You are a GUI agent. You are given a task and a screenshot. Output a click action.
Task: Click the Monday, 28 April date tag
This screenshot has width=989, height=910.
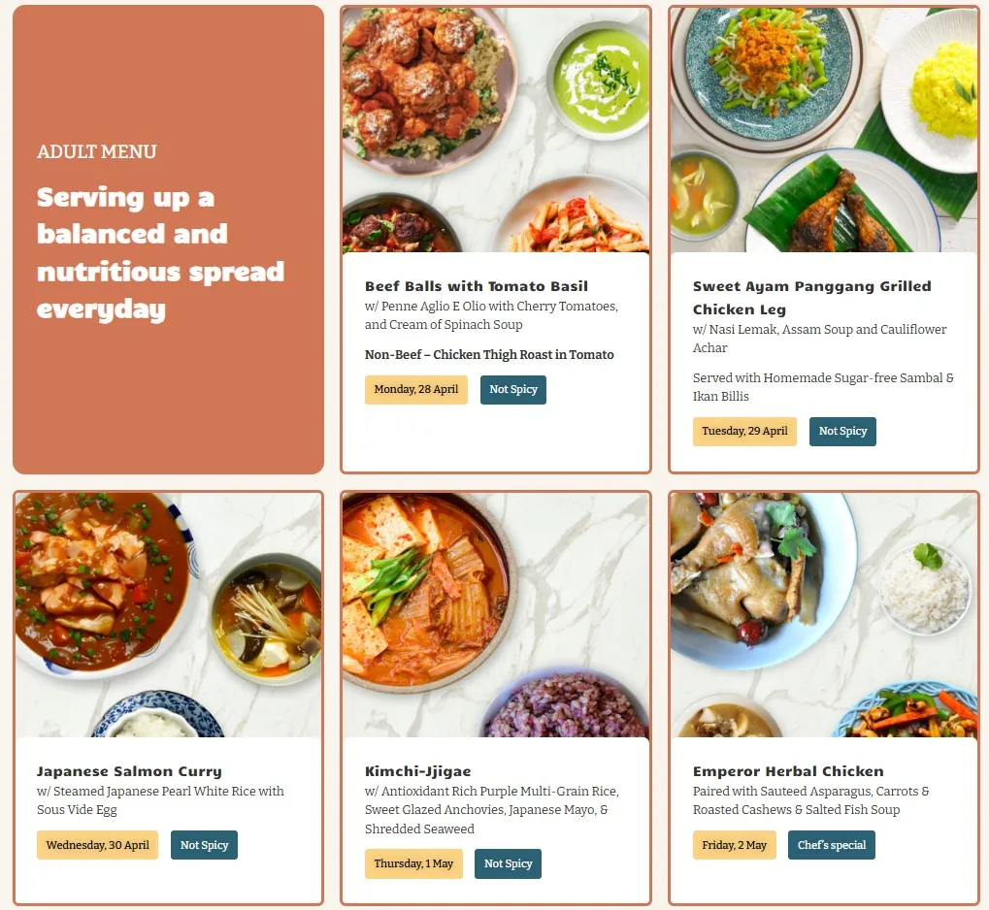tap(416, 390)
